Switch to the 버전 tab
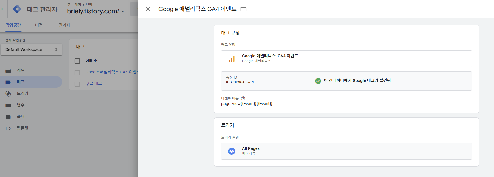494x177 pixels. 39,25
